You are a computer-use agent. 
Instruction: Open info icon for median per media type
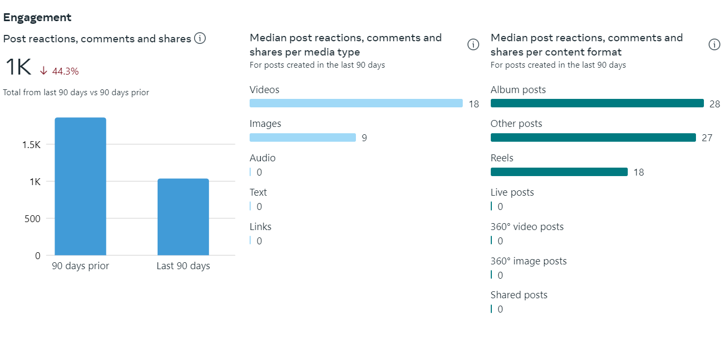click(473, 45)
